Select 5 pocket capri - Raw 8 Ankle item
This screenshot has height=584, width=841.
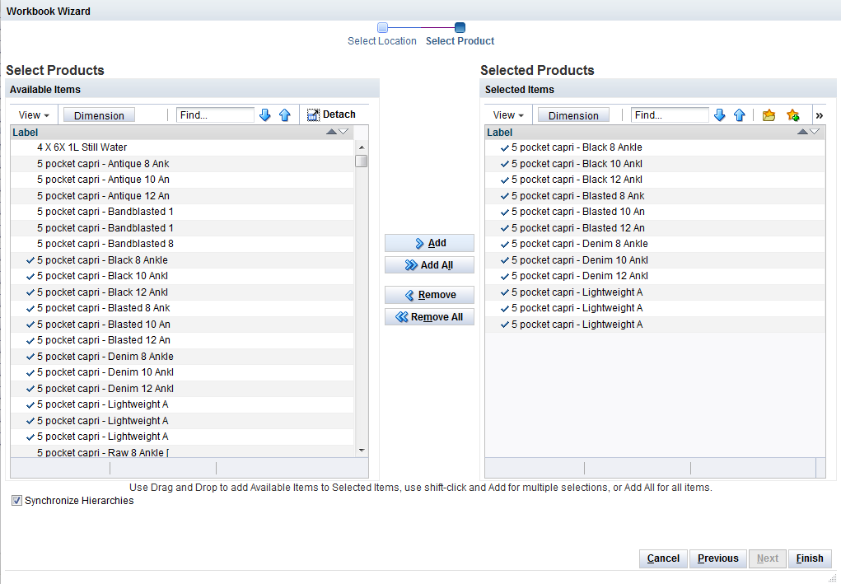(x=182, y=451)
